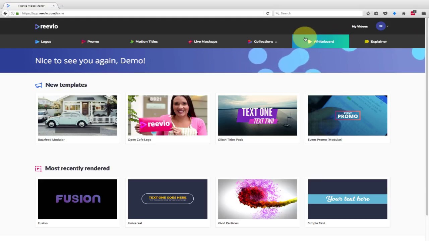Open Live Mockups menu text
429x241 pixels.
click(x=205, y=42)
